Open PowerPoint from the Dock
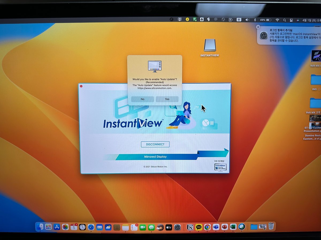This screenshot has width=321, height=240. 224,227
